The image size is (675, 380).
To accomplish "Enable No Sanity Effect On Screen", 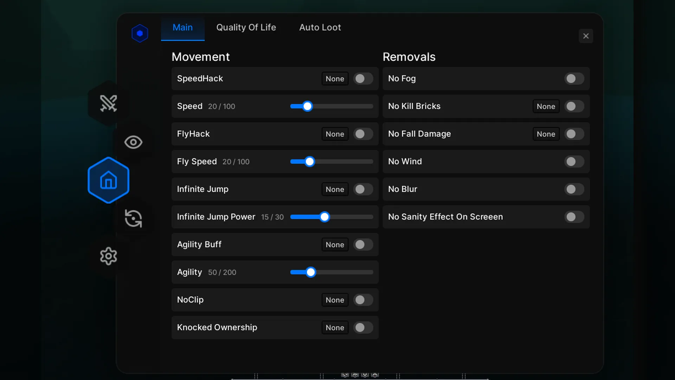I will point(574,217).
